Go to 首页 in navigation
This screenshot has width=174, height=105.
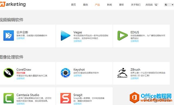click(73, 5)
